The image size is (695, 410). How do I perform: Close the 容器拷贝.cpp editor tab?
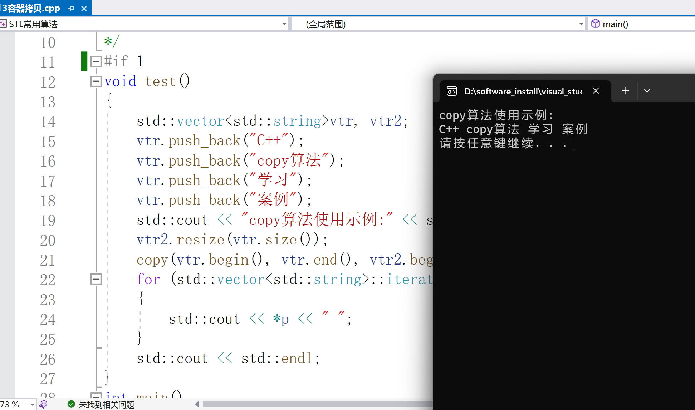(84, 8)
